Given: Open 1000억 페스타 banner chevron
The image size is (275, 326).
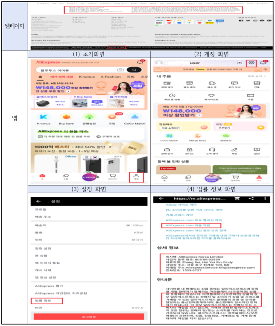Looking at the screenshot, I should tap(110, 147).
